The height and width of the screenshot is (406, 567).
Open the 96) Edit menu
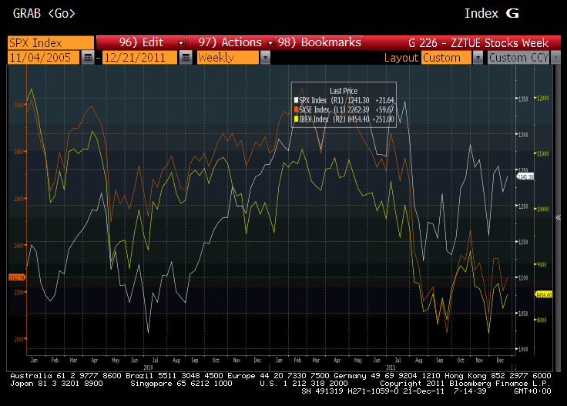coord(142,42)
